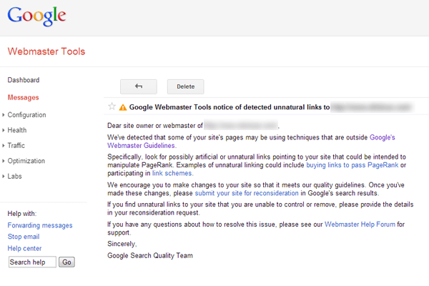Open submit your site for reconsideration link
Viewport: 429px width, 286px height.
247,193
